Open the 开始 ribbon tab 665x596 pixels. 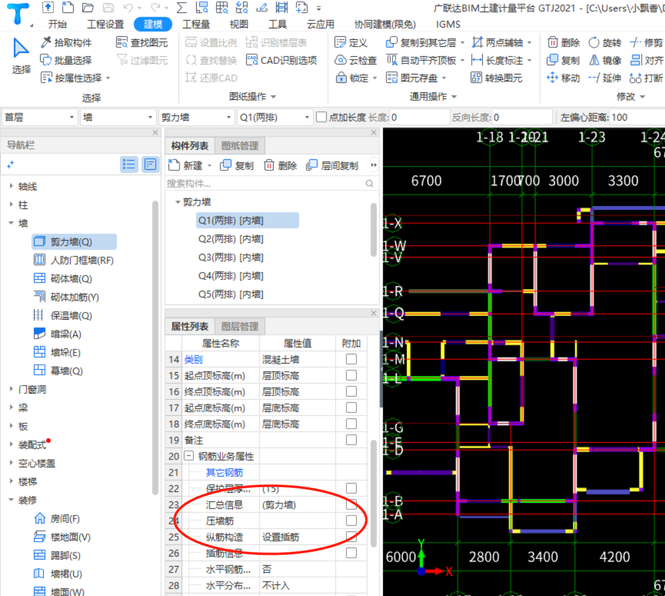coord(58,24)
